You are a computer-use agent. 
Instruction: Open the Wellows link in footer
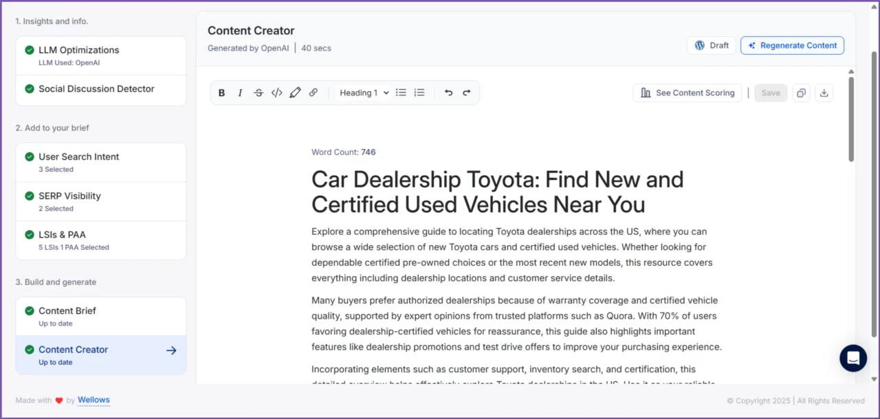click(93, 400)
